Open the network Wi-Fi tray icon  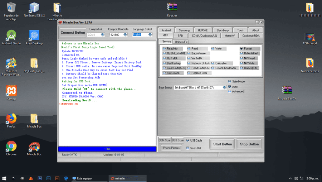click(302, 178)
